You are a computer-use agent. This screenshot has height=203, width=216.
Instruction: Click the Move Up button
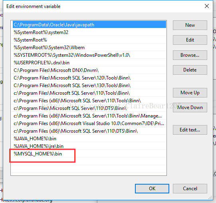[x=190, y=93]
